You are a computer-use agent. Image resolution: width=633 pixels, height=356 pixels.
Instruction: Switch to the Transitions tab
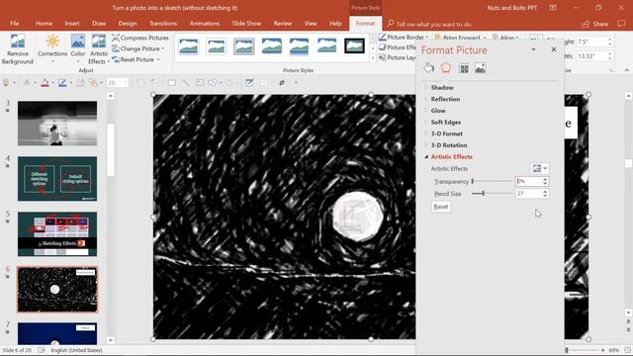click(x=163, y=24)
